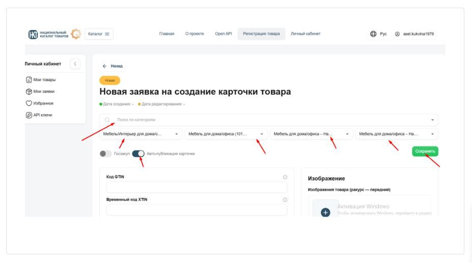Click the Код GTIN input field
The image size is (472, 263).
[x=197, y=188]
